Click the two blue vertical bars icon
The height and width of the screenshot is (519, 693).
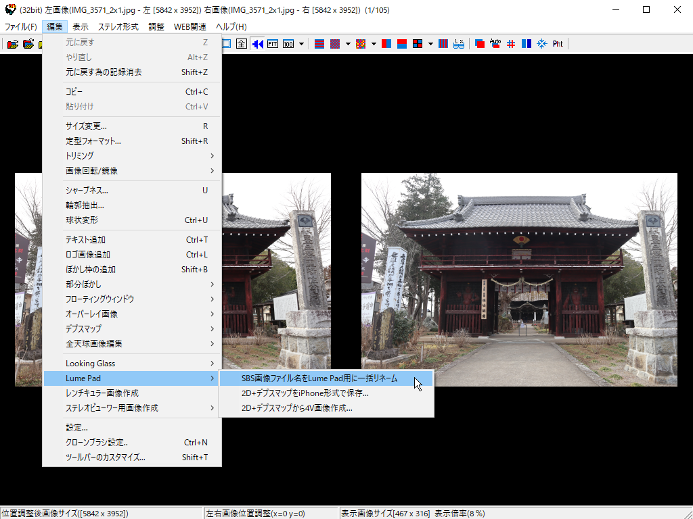(x=527, y=44)
